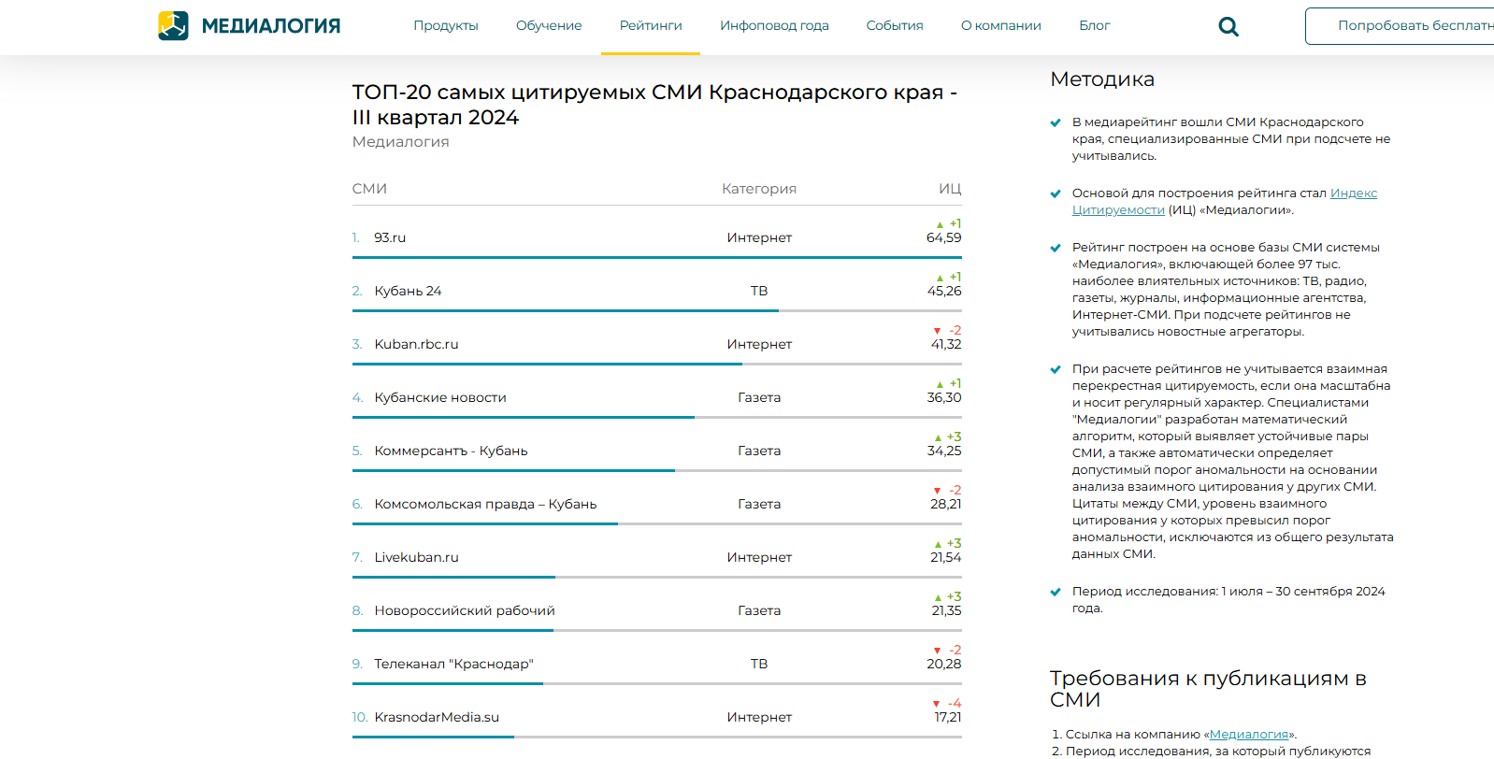This screenshot has width=1494, height=759.
Task: Open the search magnifier icon
Action: pos(1228,27)
